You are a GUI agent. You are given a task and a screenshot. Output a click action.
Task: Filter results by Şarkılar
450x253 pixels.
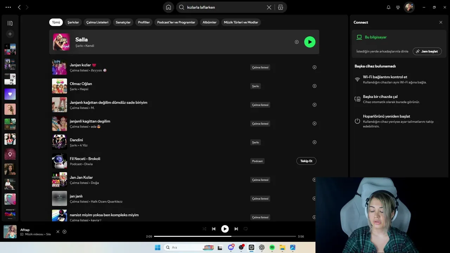[73, 22]
